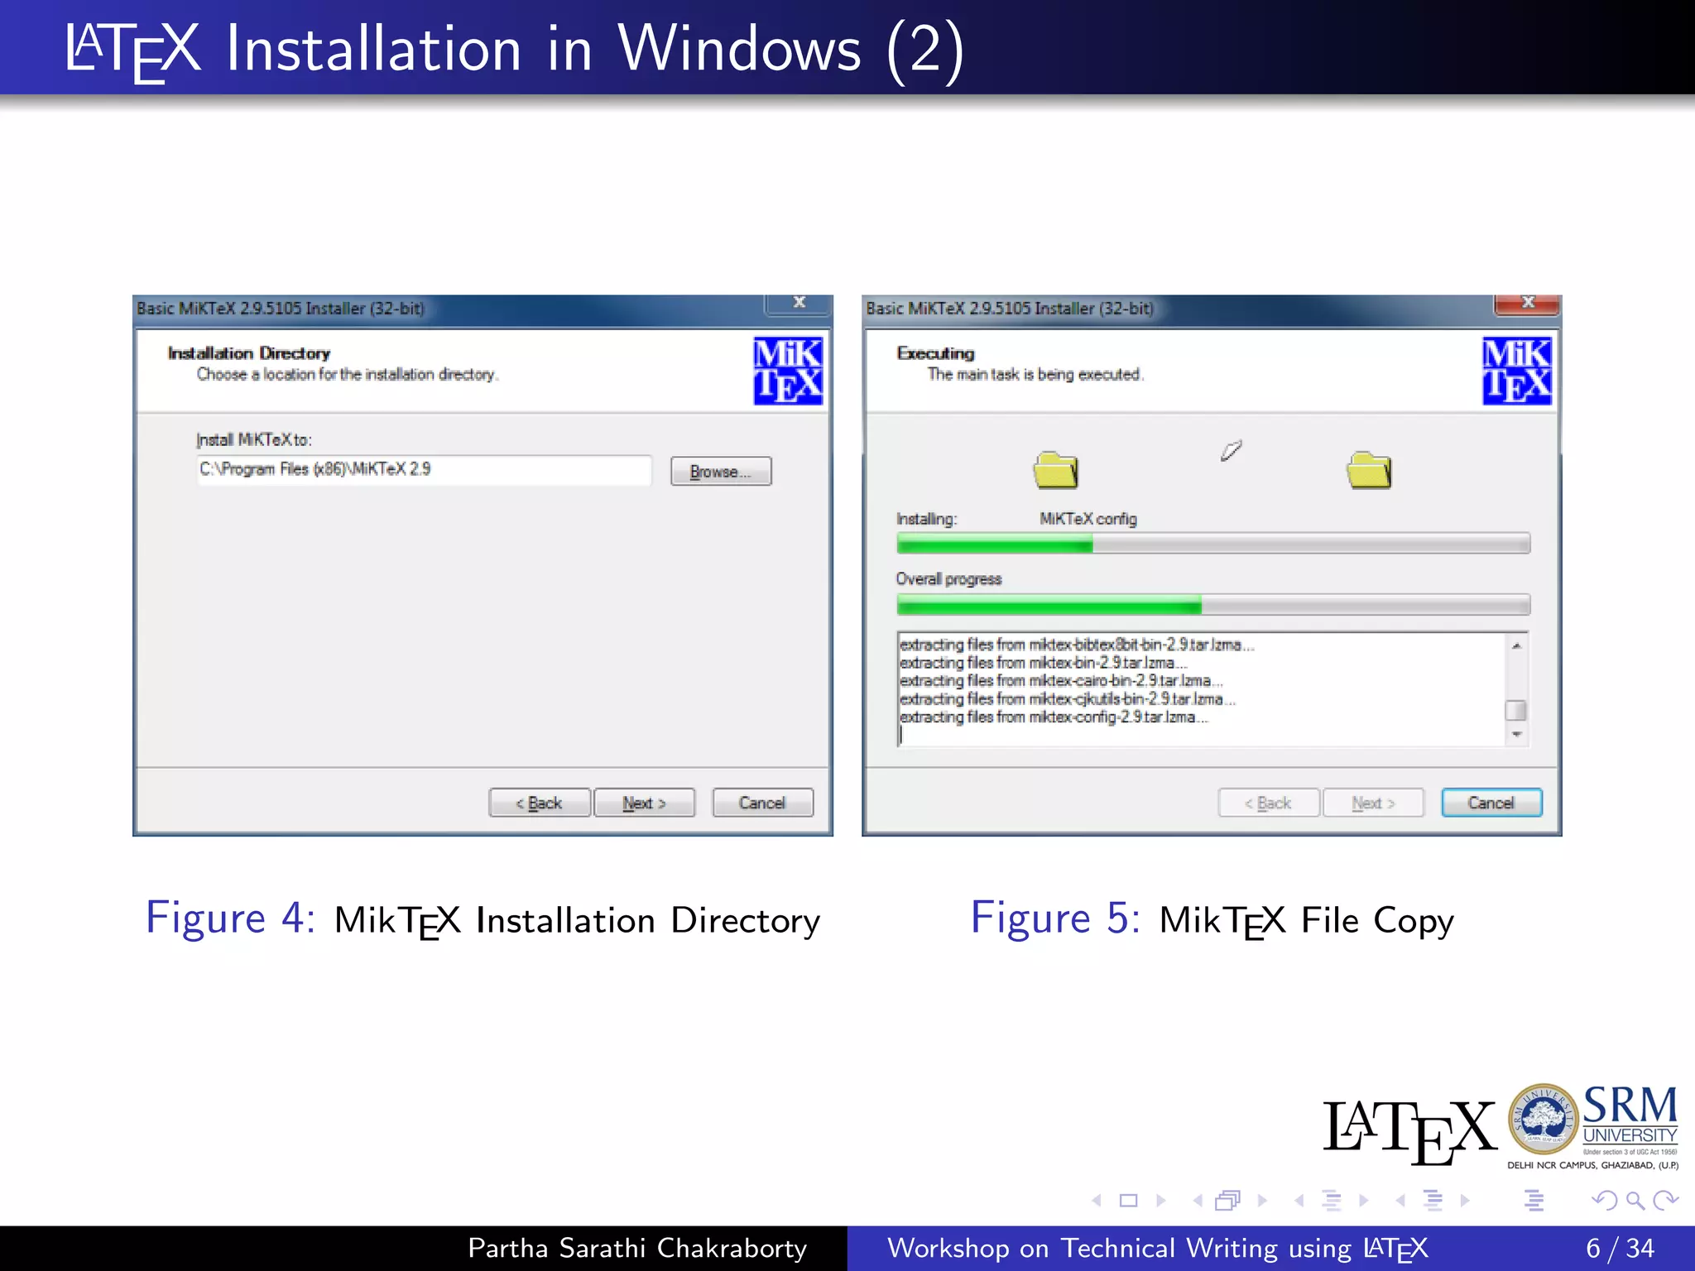
Task: Click slide title 'LaTeX Installation in Windows (2)'
Action: click(515, 50)
